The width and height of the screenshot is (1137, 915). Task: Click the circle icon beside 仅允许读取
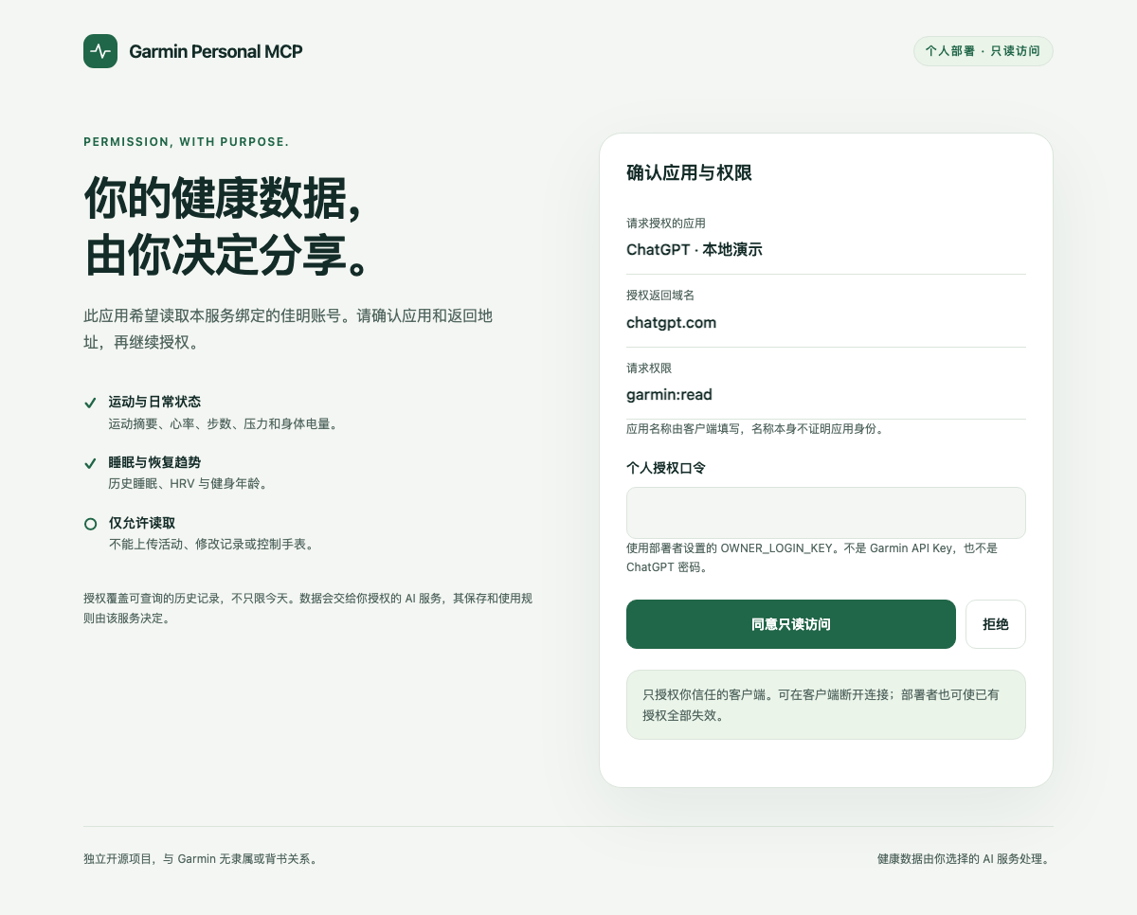[90, 524]
